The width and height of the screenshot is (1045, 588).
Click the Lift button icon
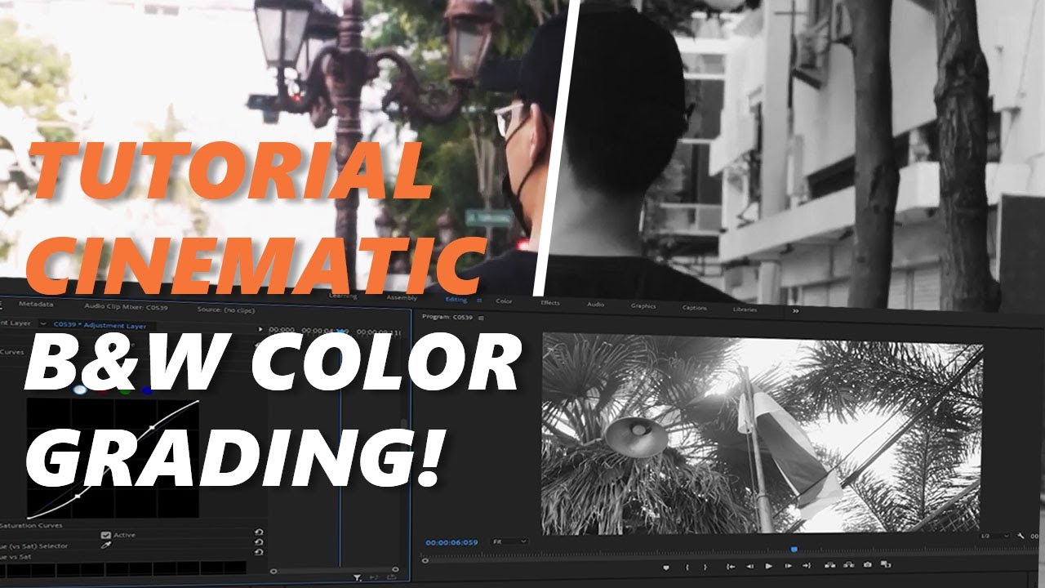830,565
